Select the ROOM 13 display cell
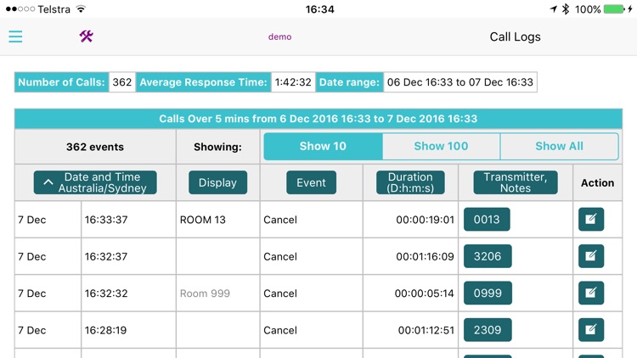 click(x=217, y=220)
